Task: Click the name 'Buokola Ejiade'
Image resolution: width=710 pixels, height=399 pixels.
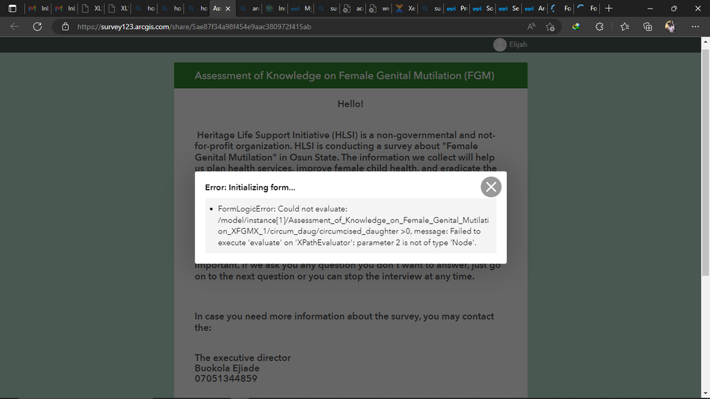Action: pyautogui.click(x=227, y=368)
